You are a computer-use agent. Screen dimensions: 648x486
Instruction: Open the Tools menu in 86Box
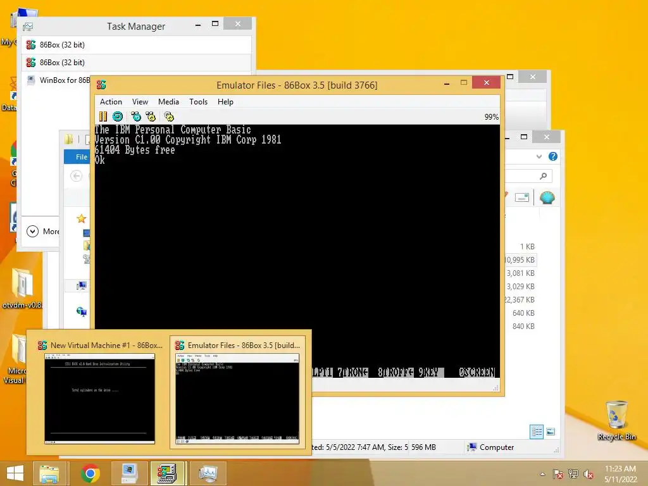[198, 102]
